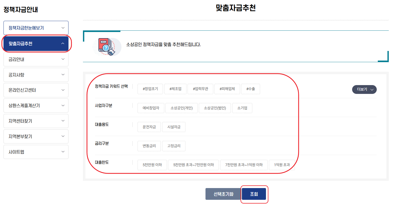The image size is (396, 211).
Task: Collapse chevron on 맞춤자금추천 item
Action: pos(63,43)
